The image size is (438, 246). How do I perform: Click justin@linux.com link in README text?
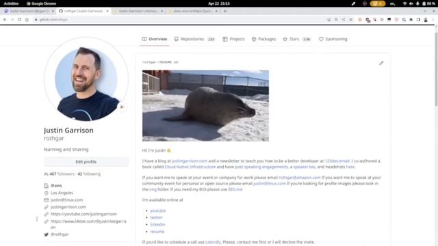pos(270,184)
